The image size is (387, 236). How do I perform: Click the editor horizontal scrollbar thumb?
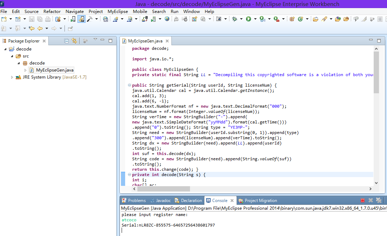[164, 189]
